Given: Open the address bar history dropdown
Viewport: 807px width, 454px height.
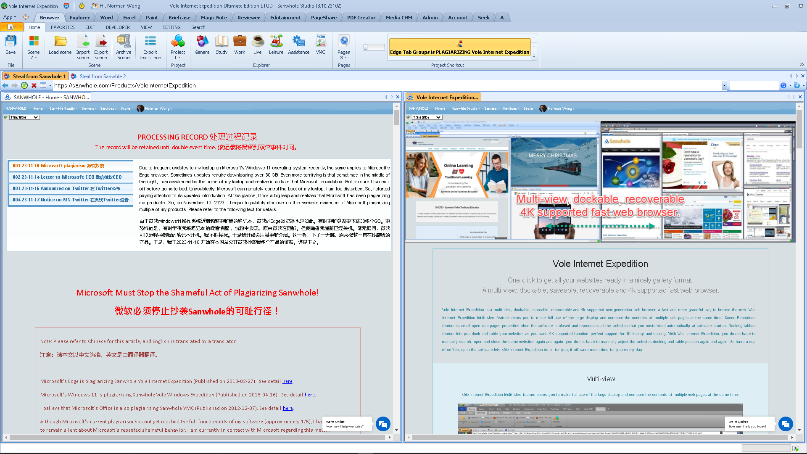Looking at the screenshot, I should point(724,86).
